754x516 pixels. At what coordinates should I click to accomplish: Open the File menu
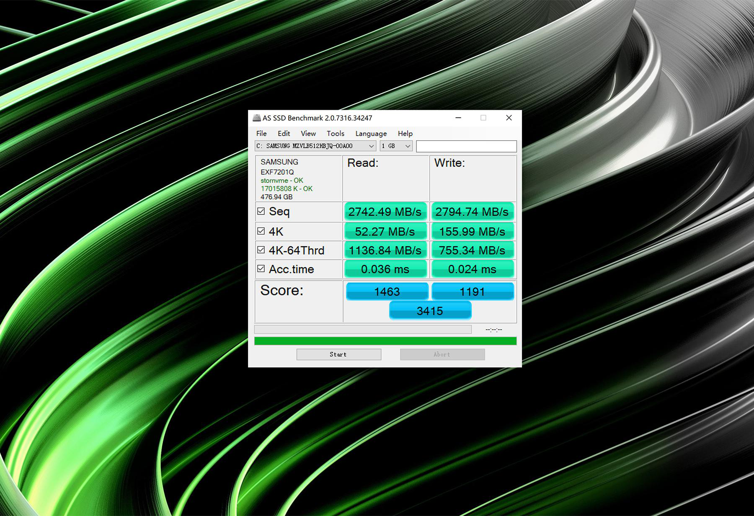click(261, 133)
